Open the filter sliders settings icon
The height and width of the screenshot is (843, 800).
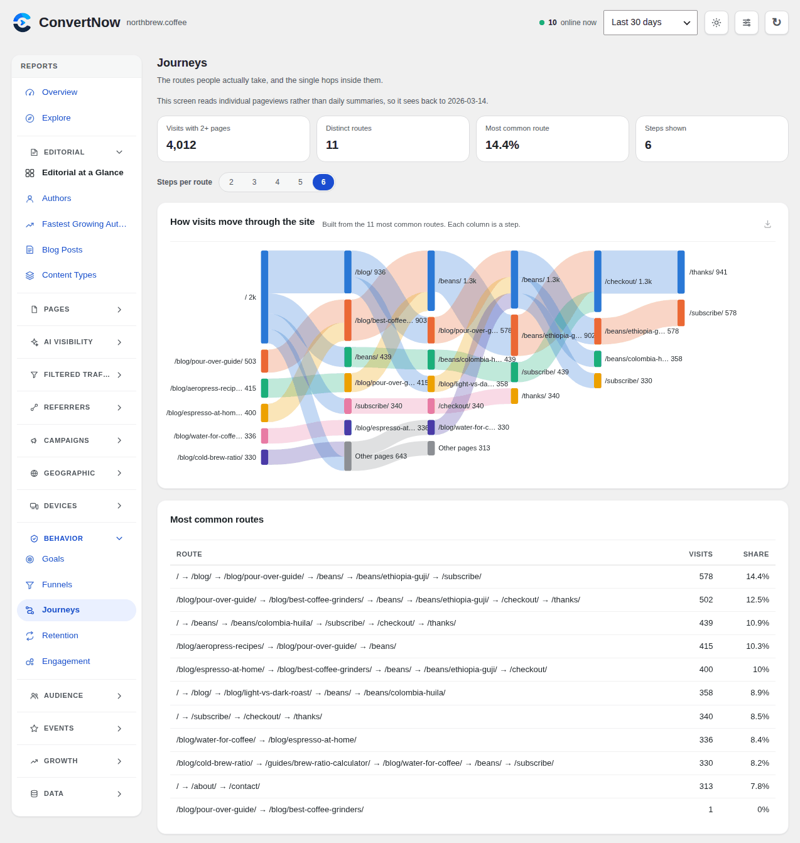pyautogui.click(x=747, y=23)
